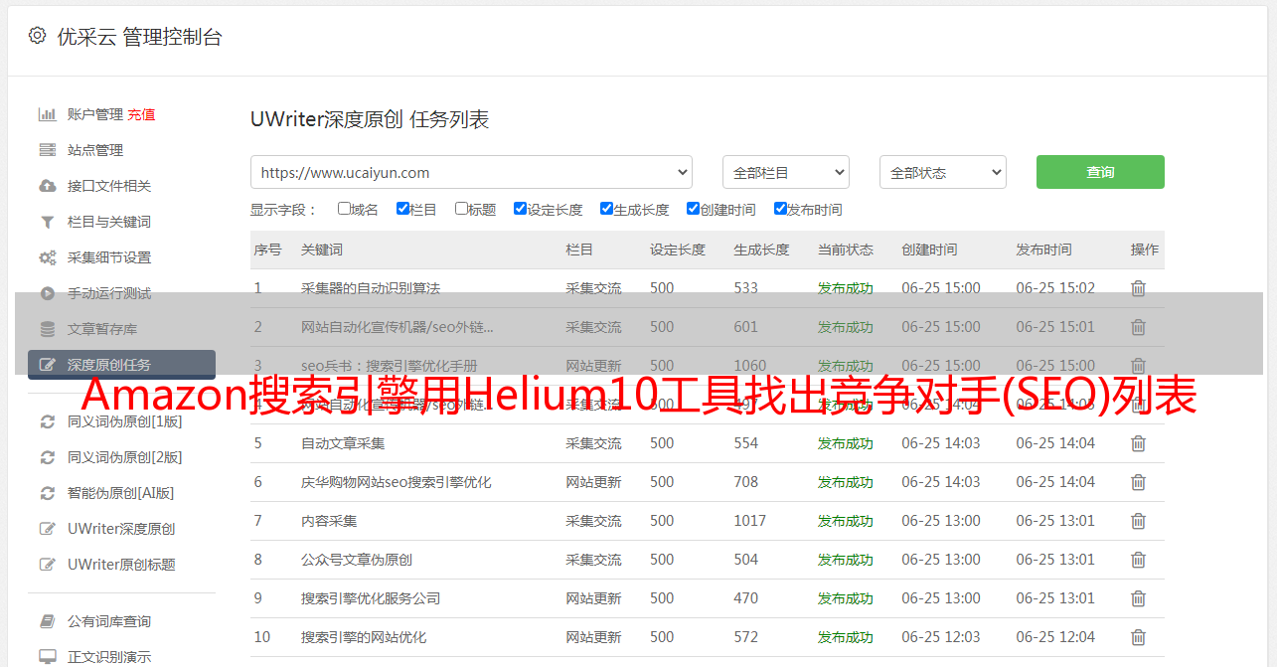Open 公有词库查询 link

click(x=109, y=621)
